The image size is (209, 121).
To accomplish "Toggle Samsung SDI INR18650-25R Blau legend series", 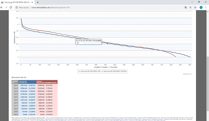I will [x=114, y=71].
